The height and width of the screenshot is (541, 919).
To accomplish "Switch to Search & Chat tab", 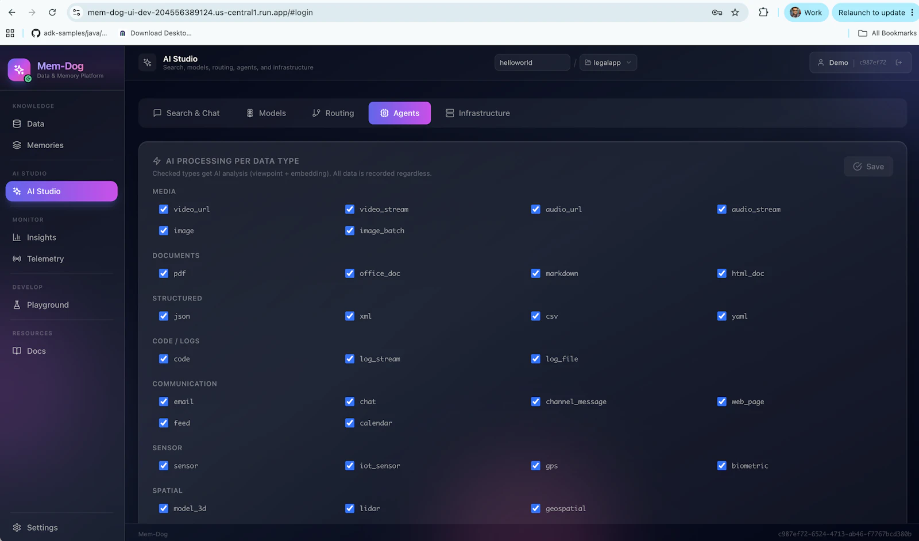I will coord(186,113).
